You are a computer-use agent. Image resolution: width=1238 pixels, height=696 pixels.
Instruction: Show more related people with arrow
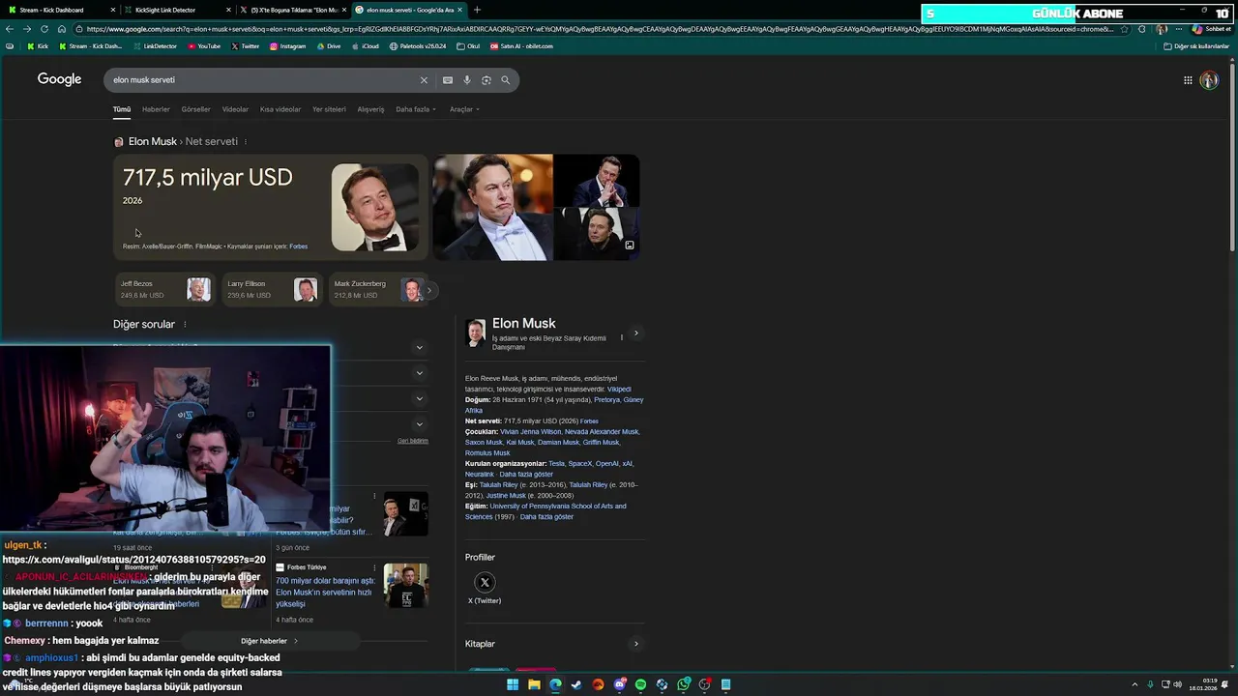429,290
